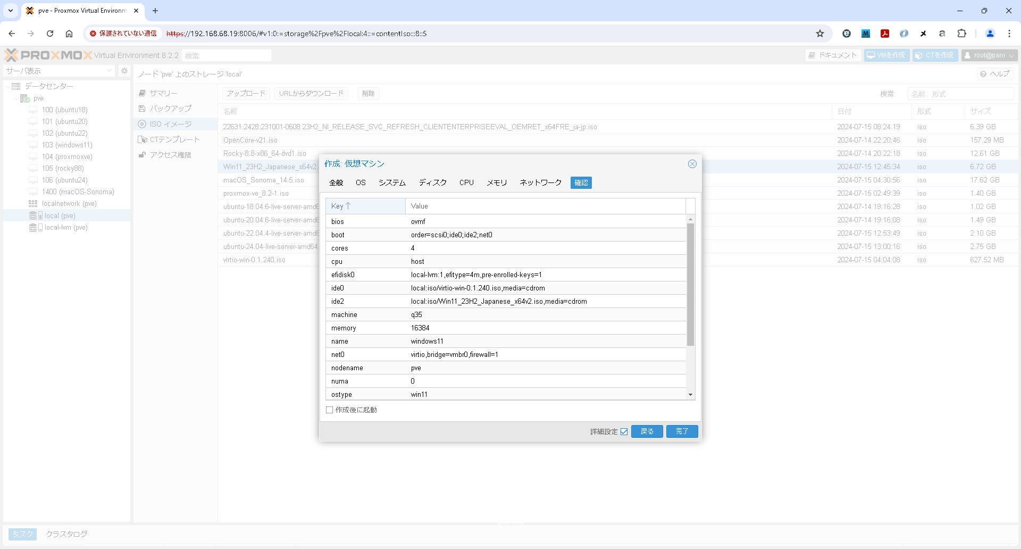Switch to the Network tab

[540, 183]
